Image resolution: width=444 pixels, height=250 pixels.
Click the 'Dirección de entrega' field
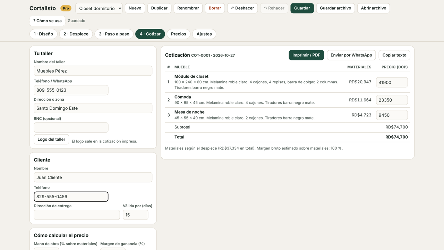[x=77, y=215]
